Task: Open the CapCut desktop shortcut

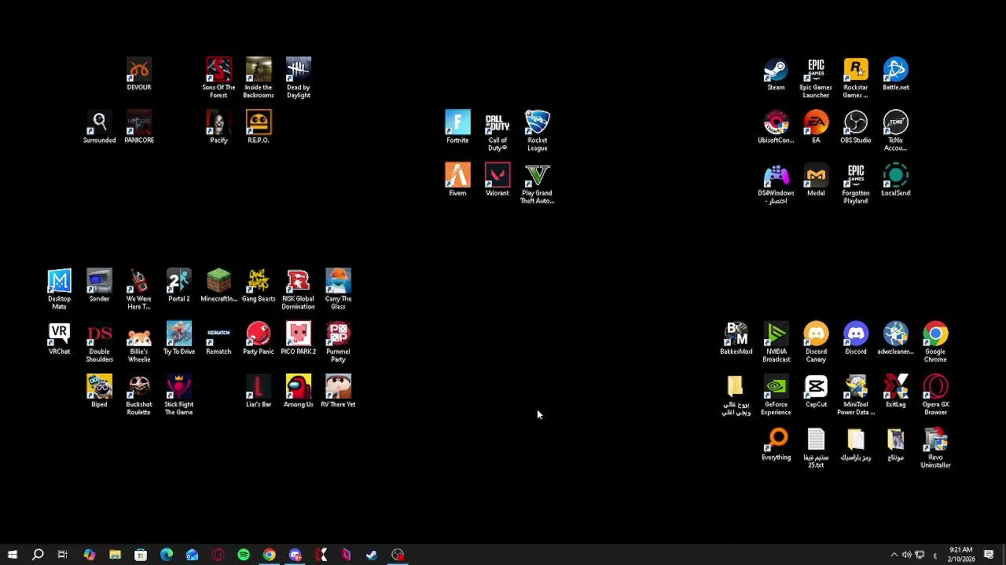Action: [816, 391]
